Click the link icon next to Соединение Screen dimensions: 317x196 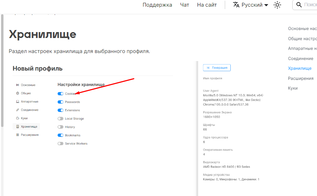pos(18,110)
